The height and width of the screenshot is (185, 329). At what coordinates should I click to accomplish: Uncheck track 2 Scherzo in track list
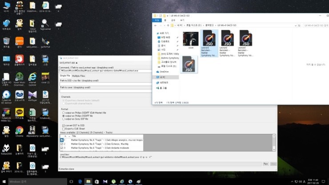click(62, 144)
